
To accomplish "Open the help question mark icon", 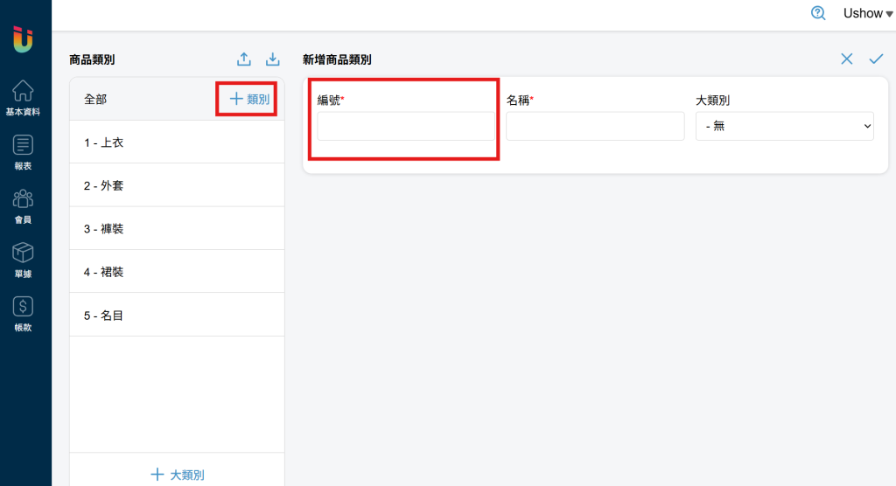I will point(818,13).
